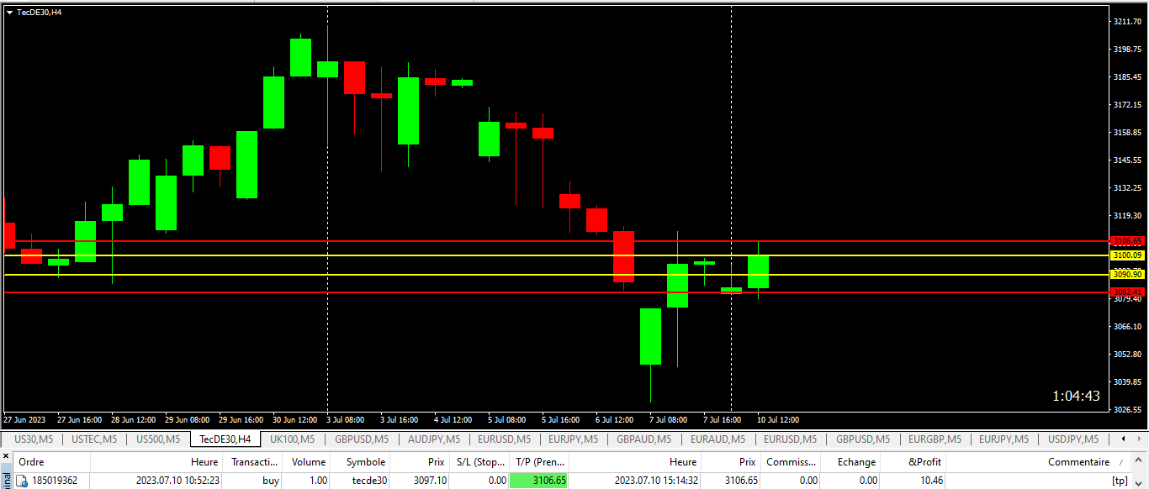Click the open time 2023.07.10 10:52:23
Viewport: 1149px width, 489px height.
click(x=178, y=481)
